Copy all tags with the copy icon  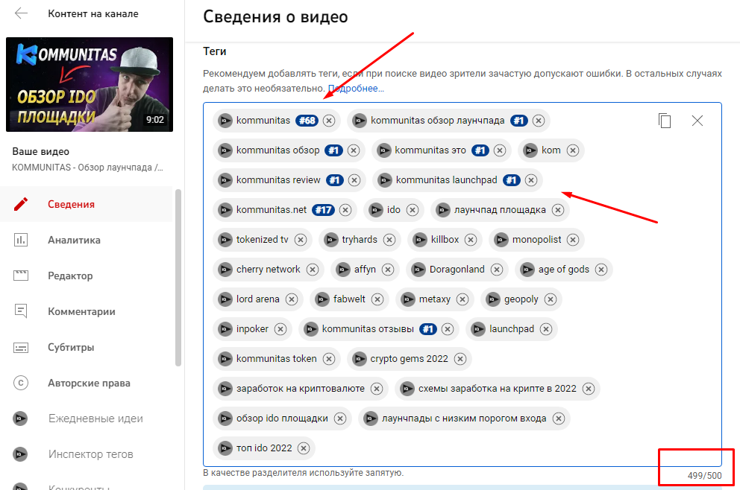click(x=665, y=121)
